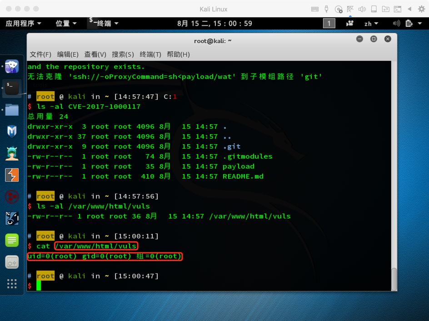This screenshot has height=321, width=429.
Task: Open the 终端(T) menu
Action: 150,54
